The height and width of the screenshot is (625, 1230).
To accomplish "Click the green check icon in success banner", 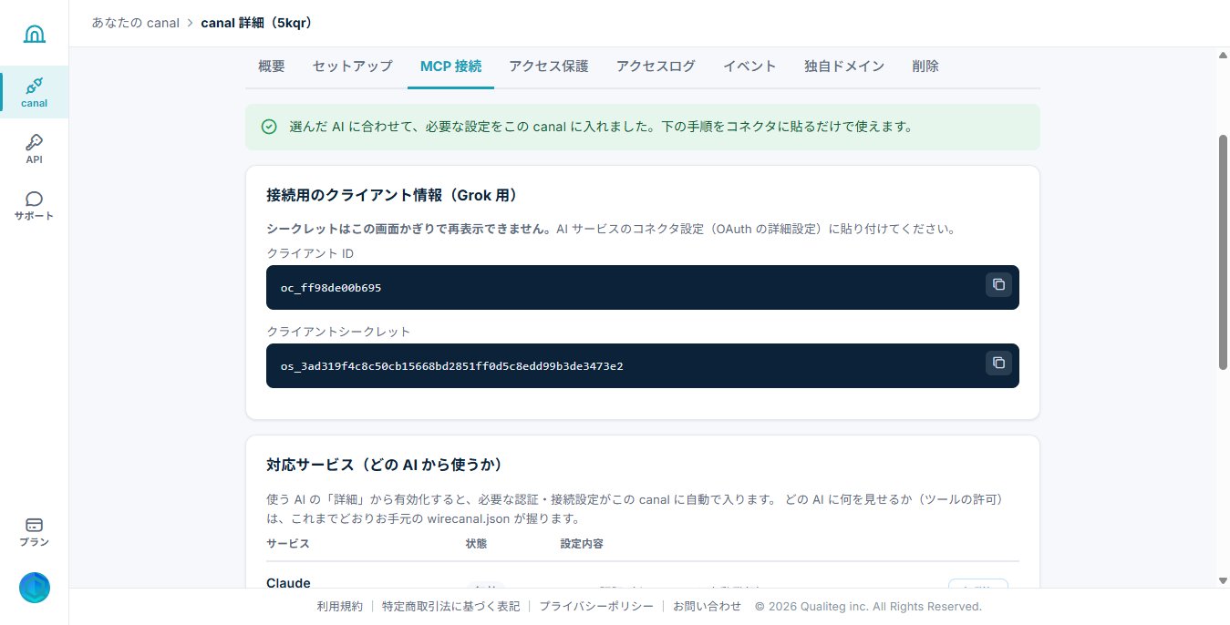I will (x=269, y=127).
